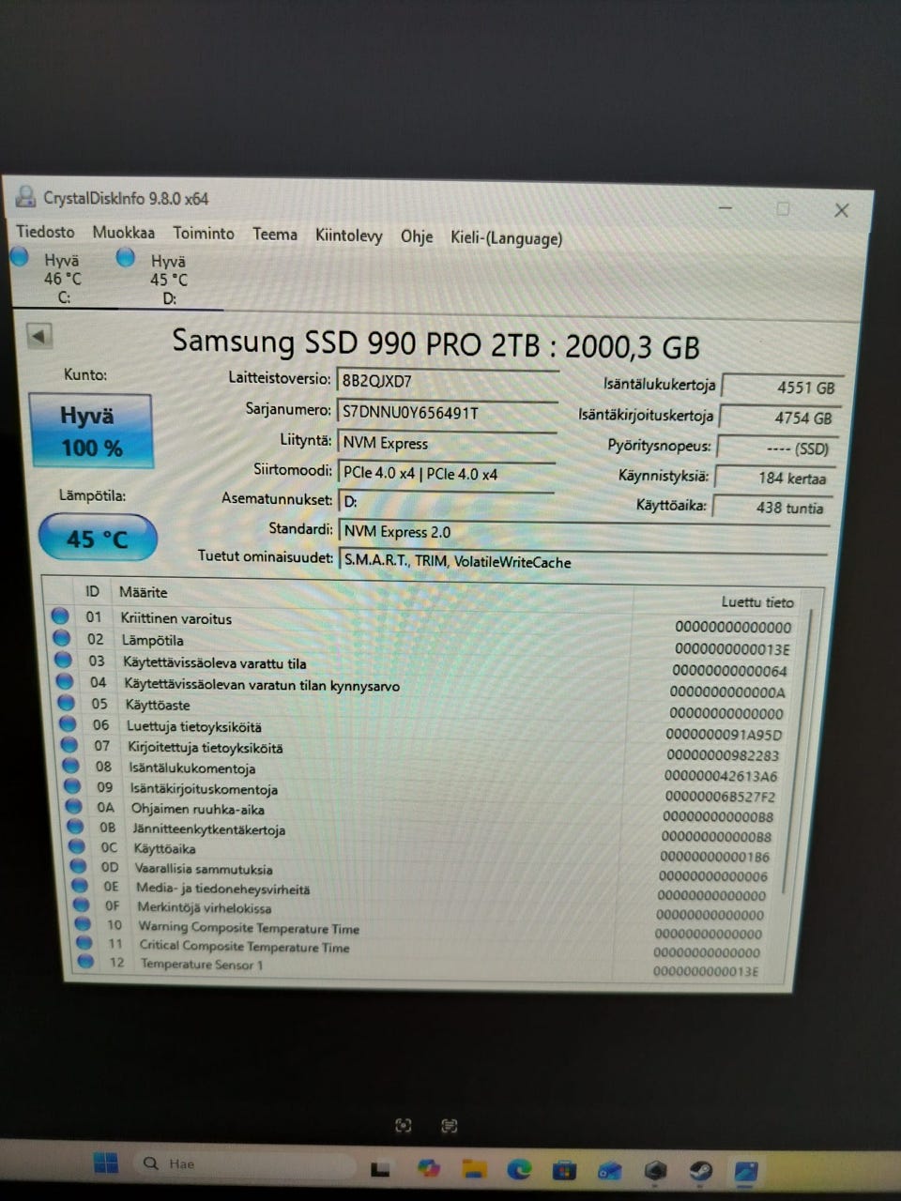Click status dot for Luettuja tietoyksiköitä
Screen dimensions: 901x1201
point(69,723)
